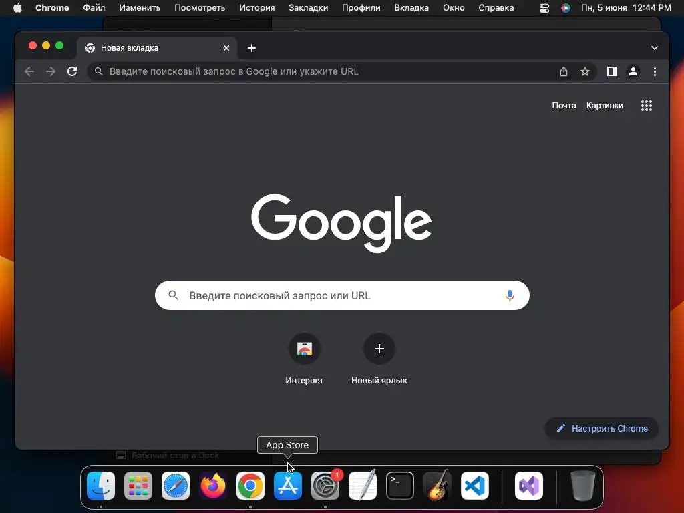Open Launchpad from the Dock
684x513 pixels.
tap(138, 486)
